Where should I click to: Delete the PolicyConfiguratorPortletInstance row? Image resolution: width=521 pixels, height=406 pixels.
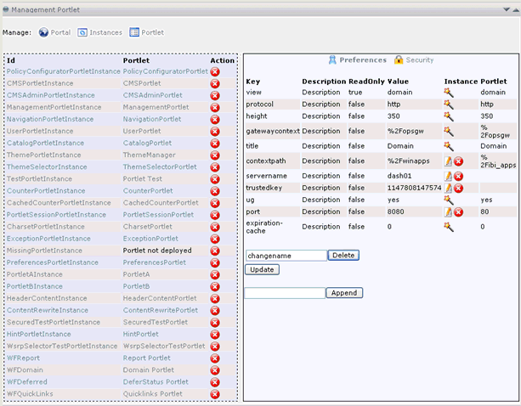215,72
